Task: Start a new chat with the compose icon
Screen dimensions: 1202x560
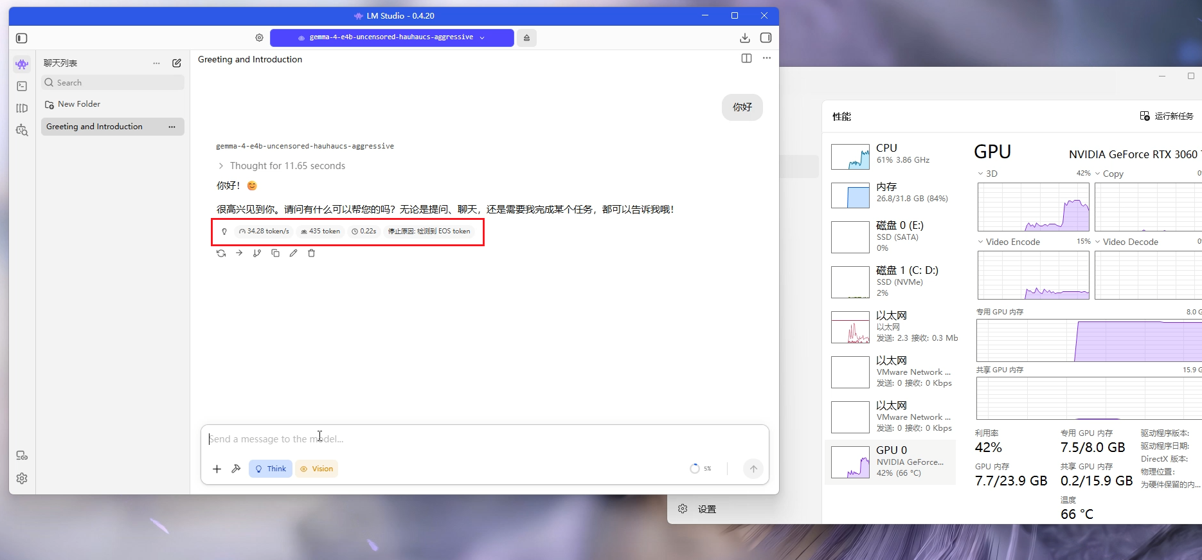Action: [177, 63]
